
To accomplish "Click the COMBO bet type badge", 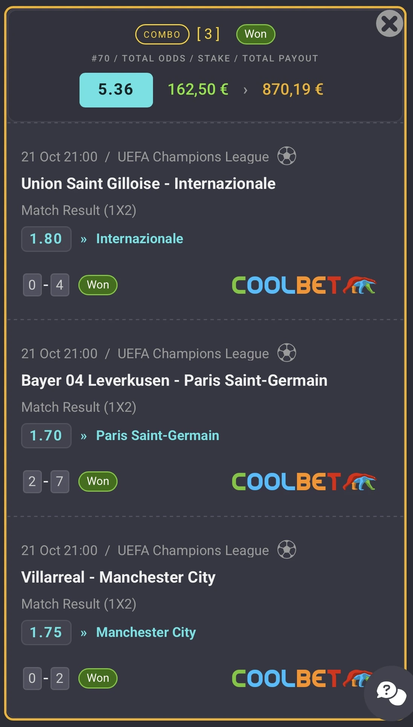I will [x=162, y=34].
